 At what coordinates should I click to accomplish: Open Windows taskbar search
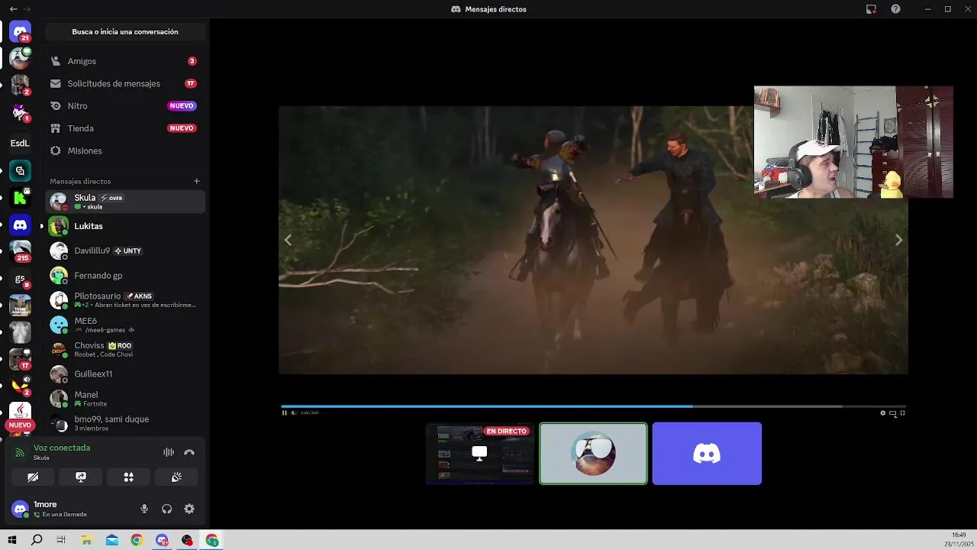[x=37, y=540]
